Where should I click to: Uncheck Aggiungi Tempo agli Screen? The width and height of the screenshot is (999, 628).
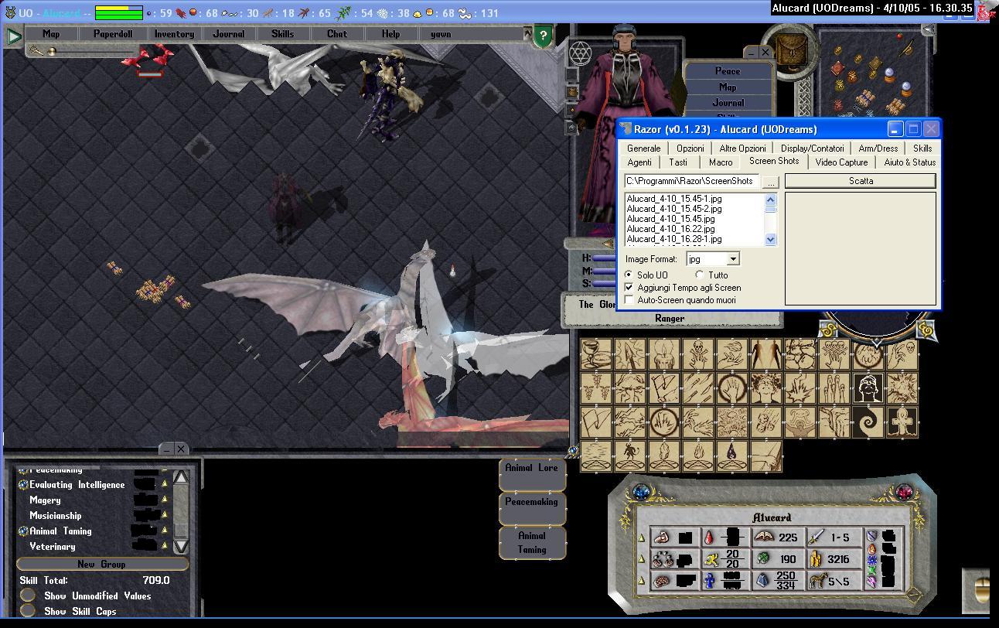click(x=629, y=287)
